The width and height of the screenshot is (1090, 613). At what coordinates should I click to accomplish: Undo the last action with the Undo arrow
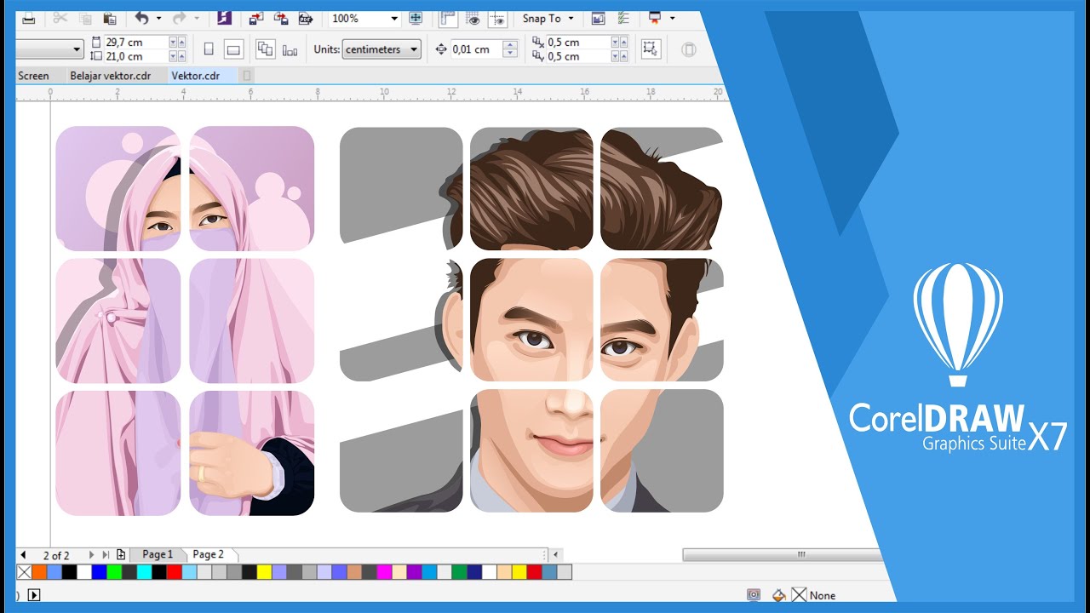[x=141, y=18]
